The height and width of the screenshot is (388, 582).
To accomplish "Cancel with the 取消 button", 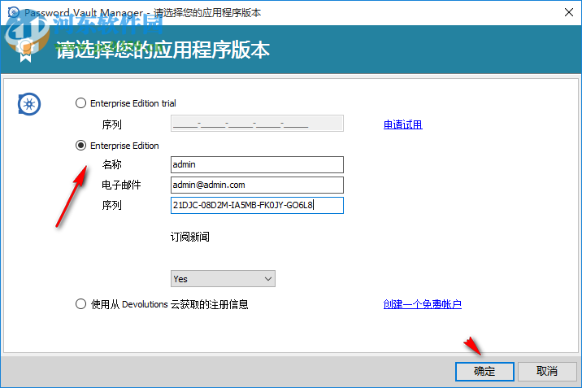I will coord(547,371).
